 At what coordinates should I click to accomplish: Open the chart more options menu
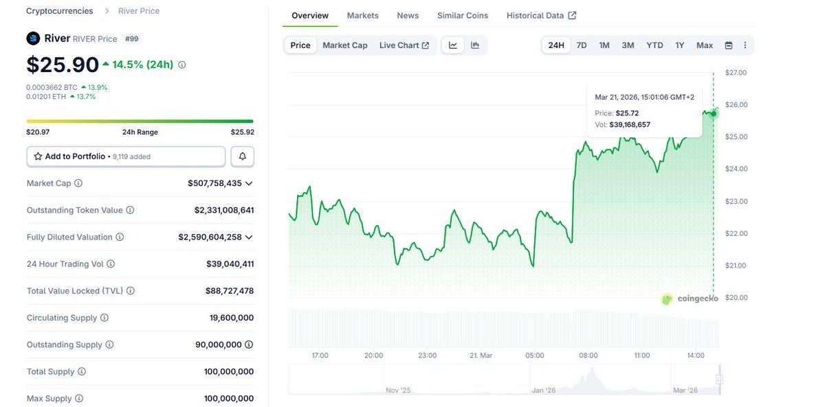[x=745, y=45]
